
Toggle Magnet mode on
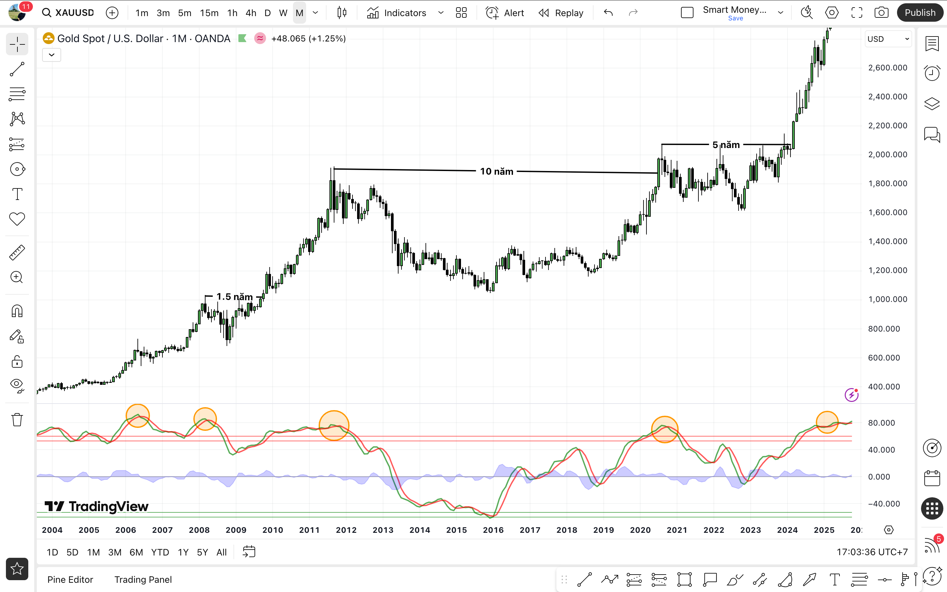point(17,311)
